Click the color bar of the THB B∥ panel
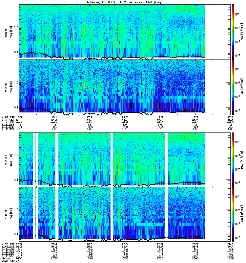 click(x=233, y=87)
